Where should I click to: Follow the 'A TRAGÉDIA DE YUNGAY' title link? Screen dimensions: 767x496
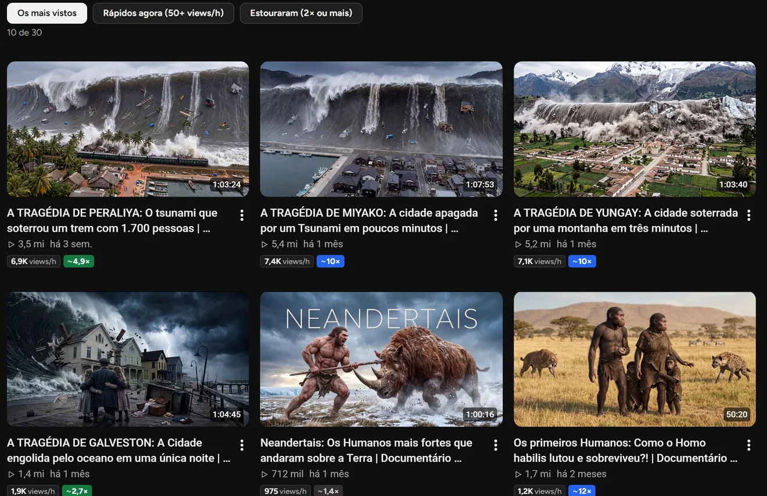pyautogui.click(x=626, y=221)
